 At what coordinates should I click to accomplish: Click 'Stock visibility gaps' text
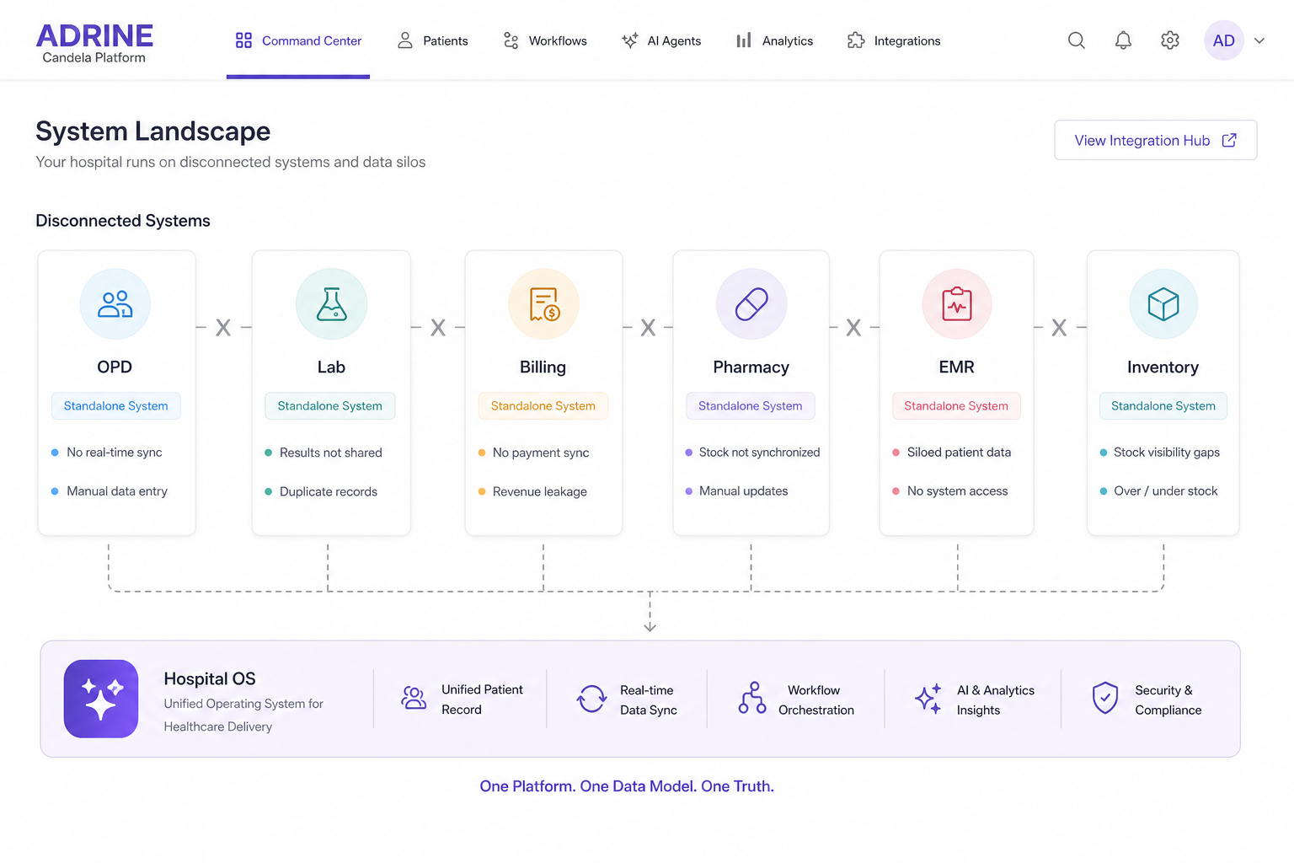coord(1167,453)
